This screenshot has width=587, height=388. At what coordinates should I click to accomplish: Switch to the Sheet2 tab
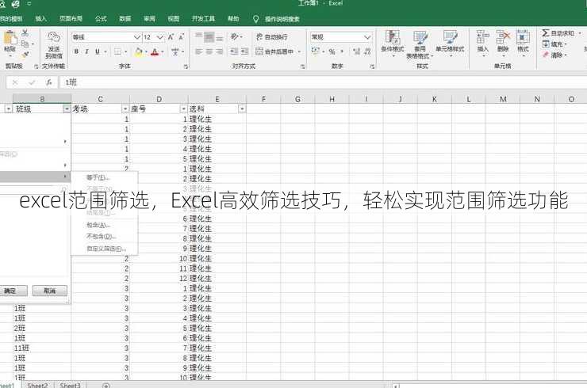(x=37, y=385)
